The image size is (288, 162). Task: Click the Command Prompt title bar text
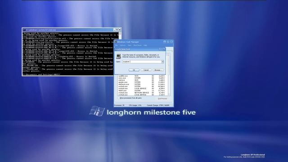coord(41,30)
